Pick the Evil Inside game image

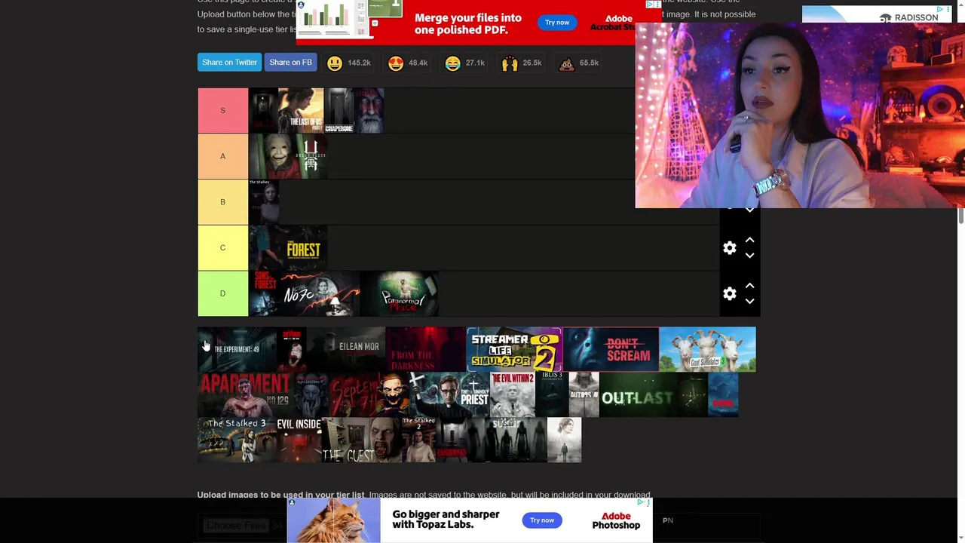(x=299, y=440)
